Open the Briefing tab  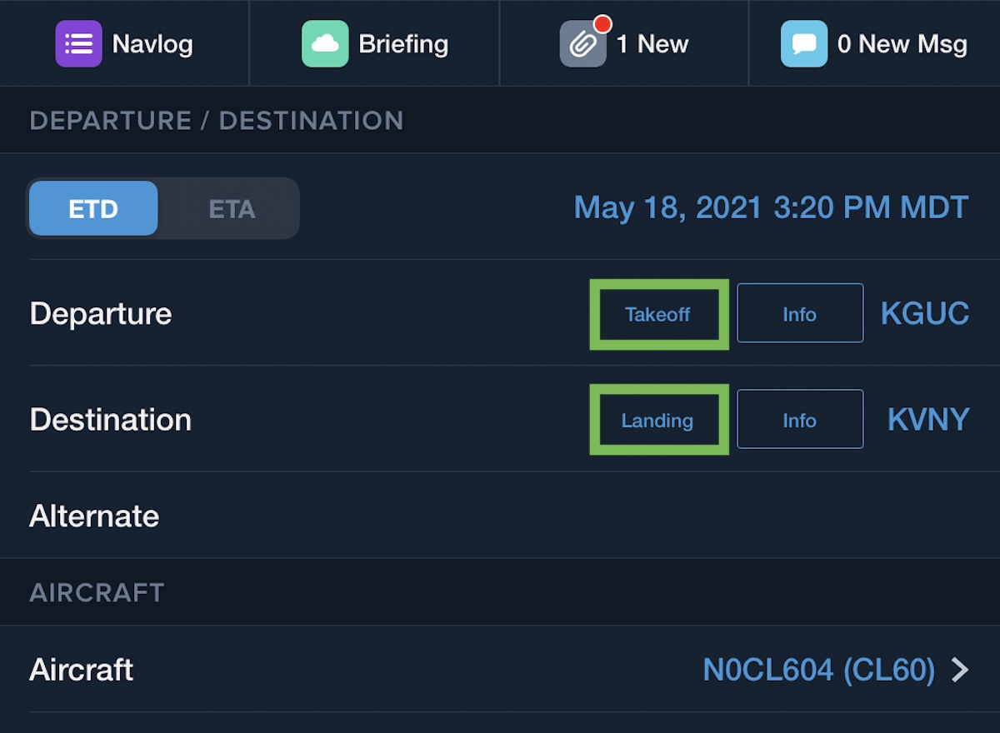403,44
